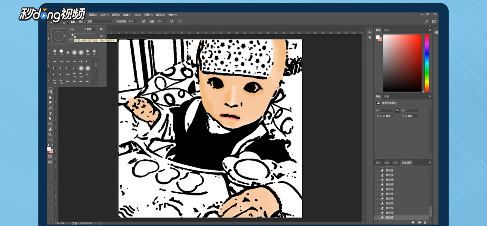Viewport: 487px width, 226px height.
Task: Click the brush size slider track
Action: click(82, 33)
